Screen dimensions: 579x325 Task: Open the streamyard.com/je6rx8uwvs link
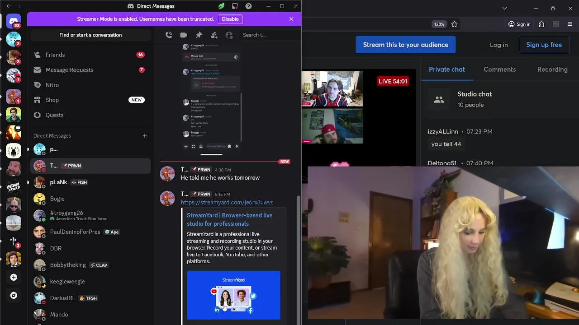tap(227, 202)
